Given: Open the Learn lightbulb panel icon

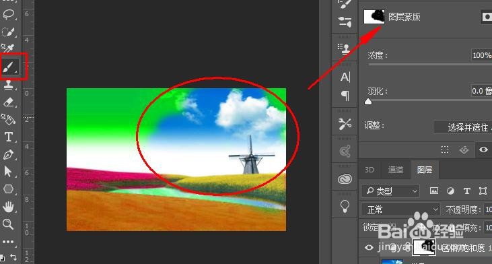Looking at the screenshot, I should click(345, 207).
